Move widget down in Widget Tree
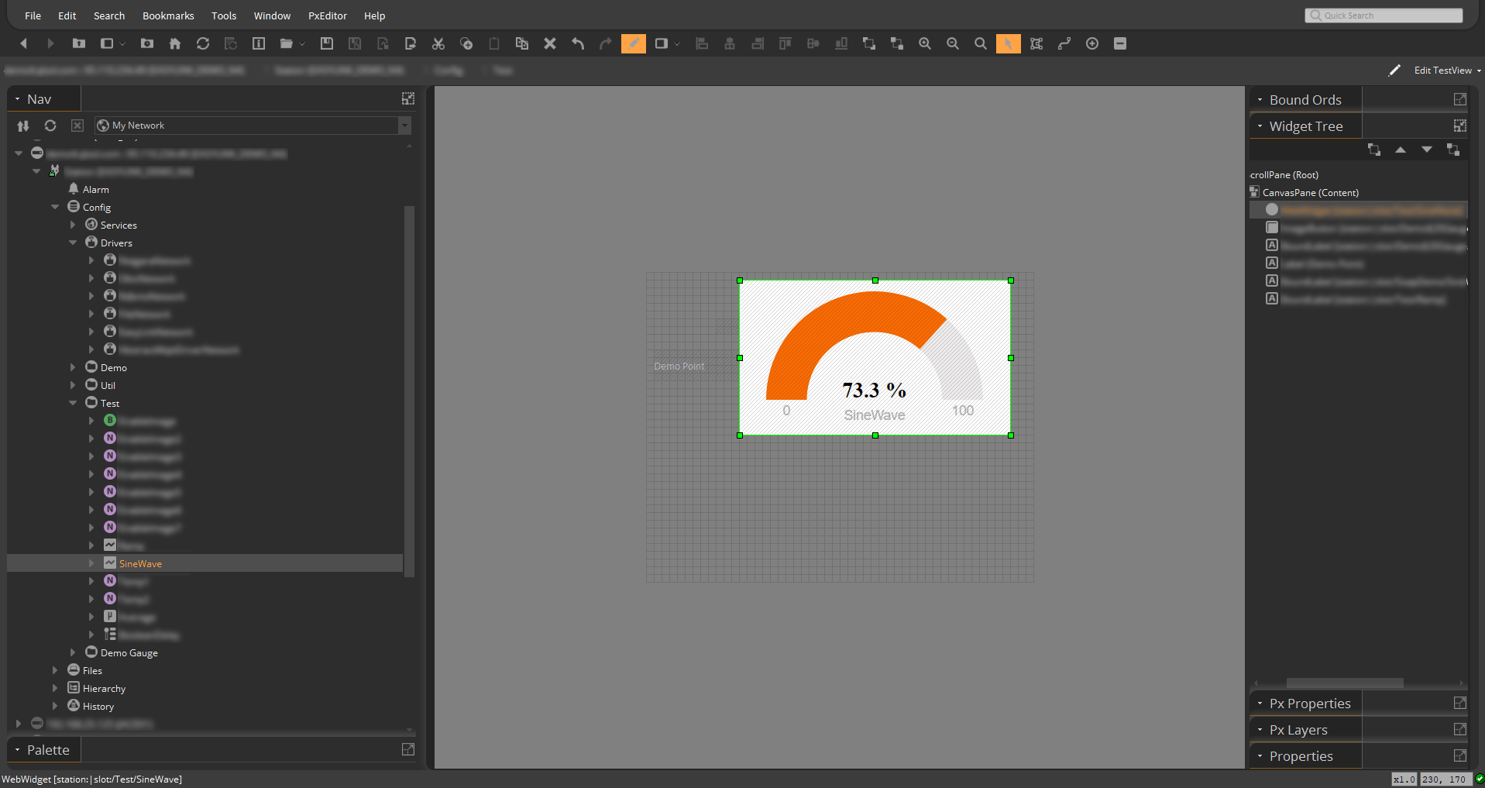Screen dimensions: 1485x788 click(1427, 150)
